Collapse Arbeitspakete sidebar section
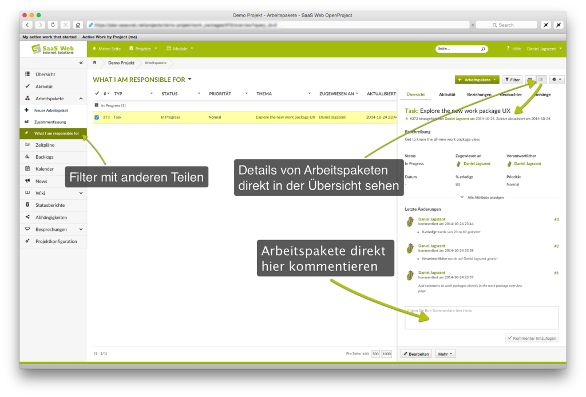Image resolution: width=586 pixels, height=397 pixels. point(81,99)
